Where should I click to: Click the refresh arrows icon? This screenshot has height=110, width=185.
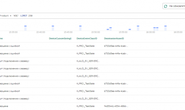(166, 6)
